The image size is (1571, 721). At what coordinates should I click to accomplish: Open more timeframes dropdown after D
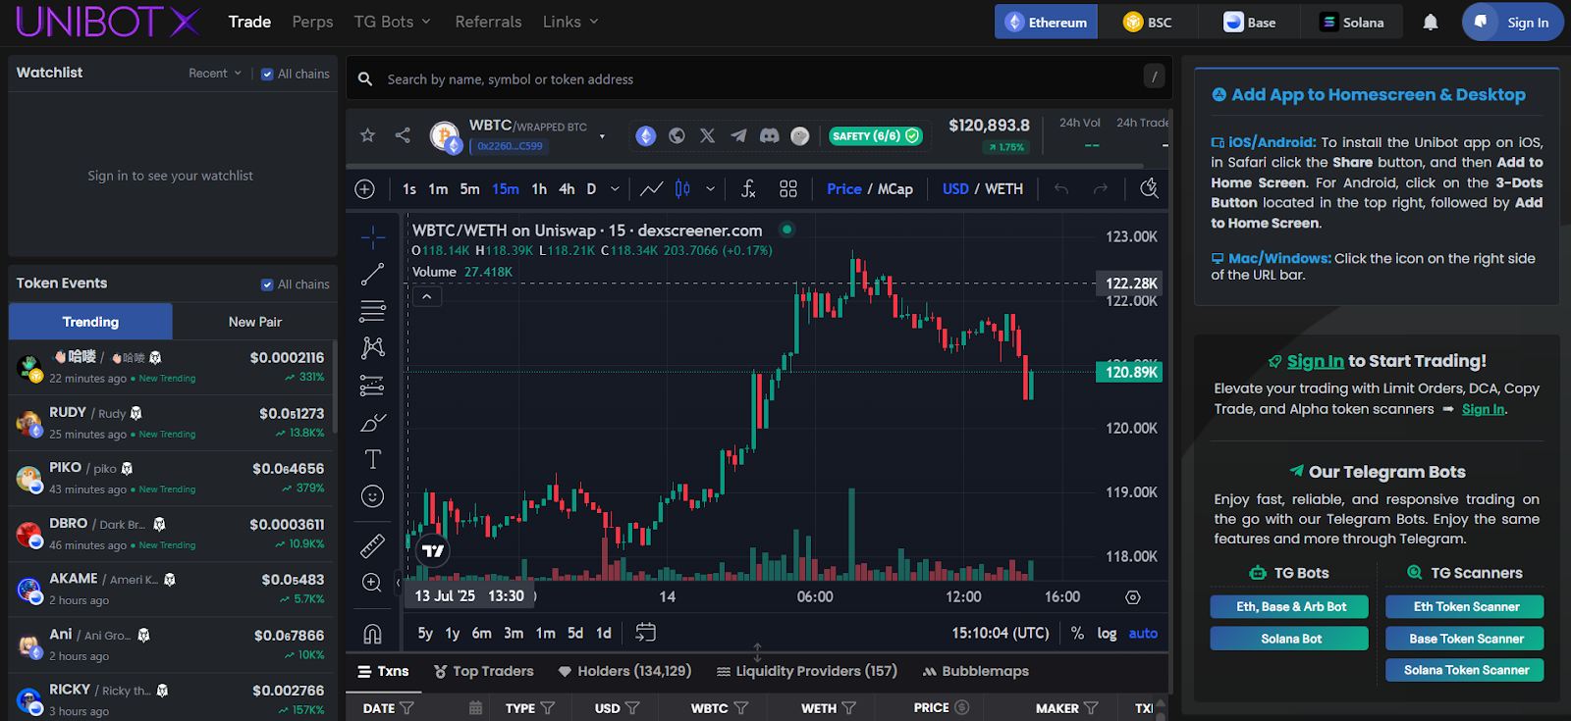615,188
